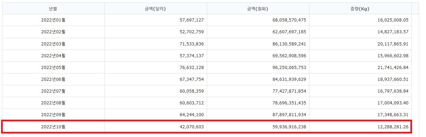Select the 2022년05월 row label
The image size is (426, 137).
coord(53,67)
